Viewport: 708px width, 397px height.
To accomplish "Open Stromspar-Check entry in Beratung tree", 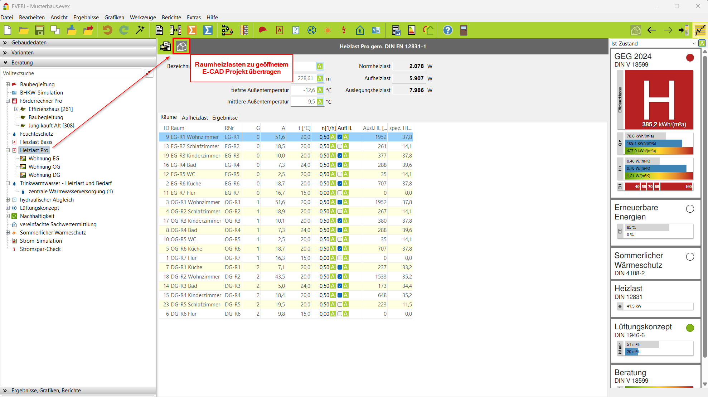I will coord(40,249).
